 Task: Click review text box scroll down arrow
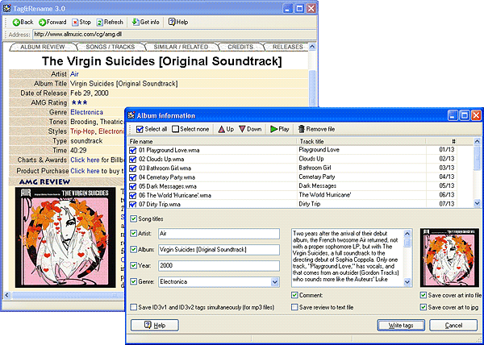tap(407, 282)
